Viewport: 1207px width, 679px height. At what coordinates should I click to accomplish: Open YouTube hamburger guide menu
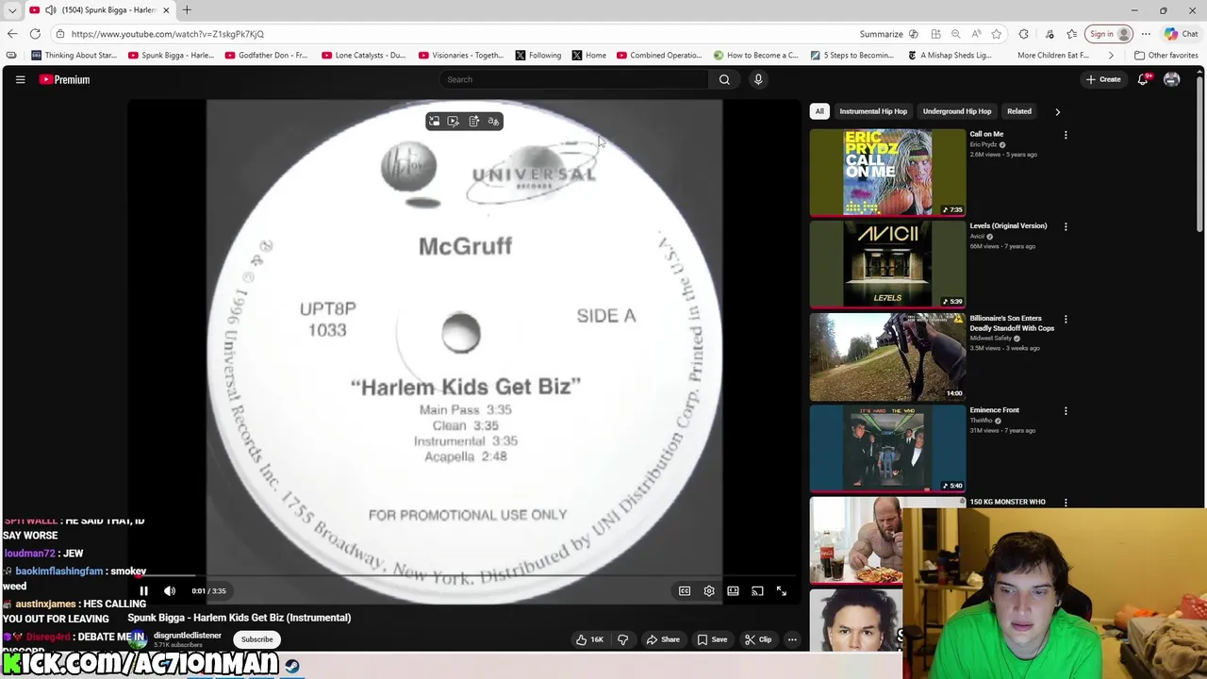pos(20,79)
